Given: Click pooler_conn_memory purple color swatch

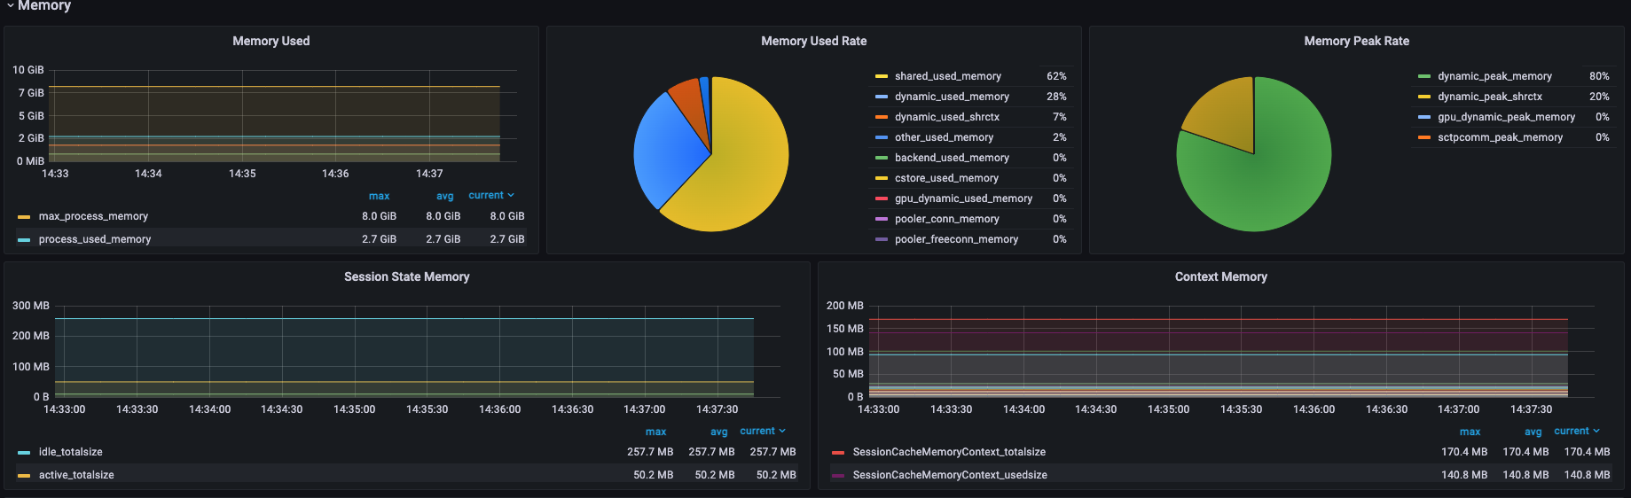Looking at the screenshot, I should 882,219.
